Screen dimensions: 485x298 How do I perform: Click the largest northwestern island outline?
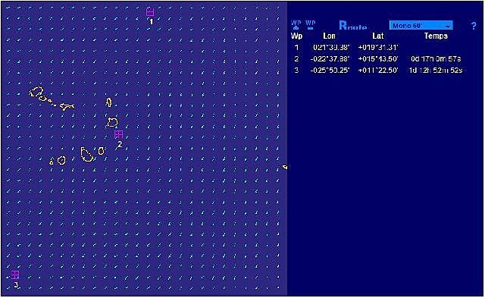[x=36, y=92]
